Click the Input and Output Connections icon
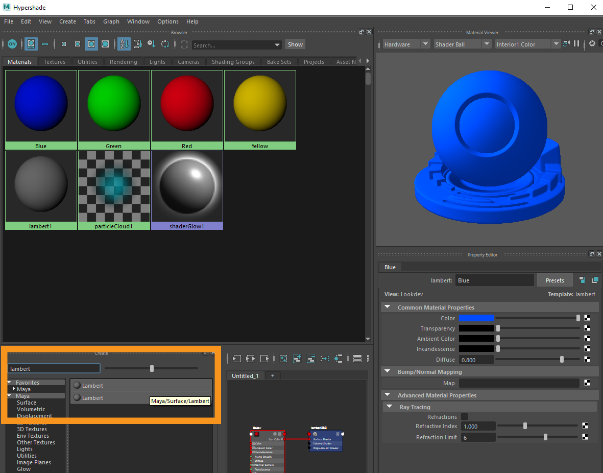This screenshot has height=473, width=603. point(250,359)
